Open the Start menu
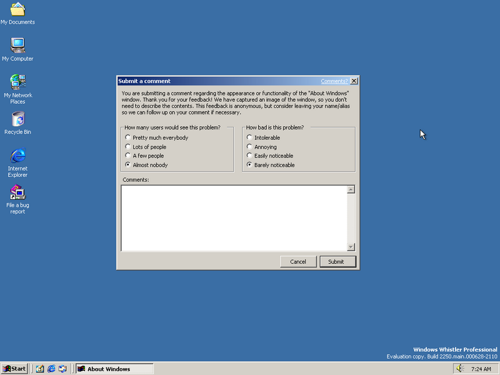The image size is (500, 375). coord(14,369)
